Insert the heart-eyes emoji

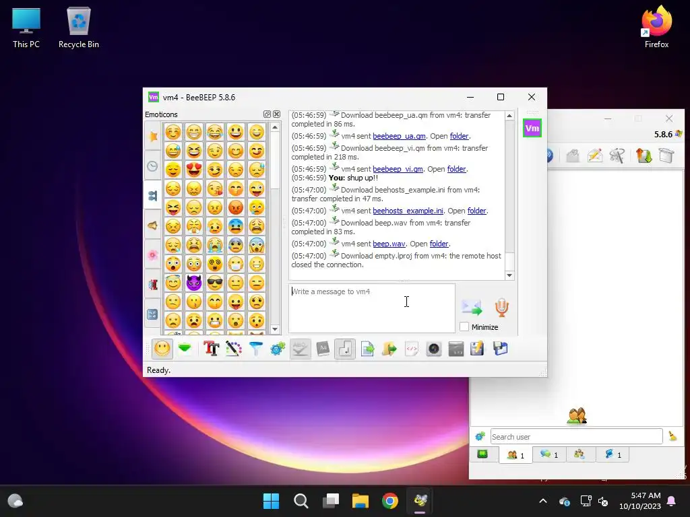tap(193, 169)
